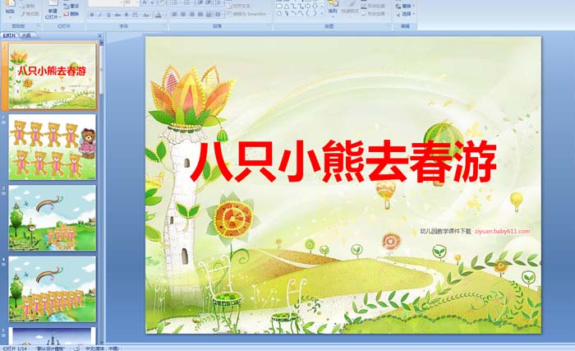The image size is (575, 351).
Task: Select the Pentagon shape in second row
Action: click(279, 13)
